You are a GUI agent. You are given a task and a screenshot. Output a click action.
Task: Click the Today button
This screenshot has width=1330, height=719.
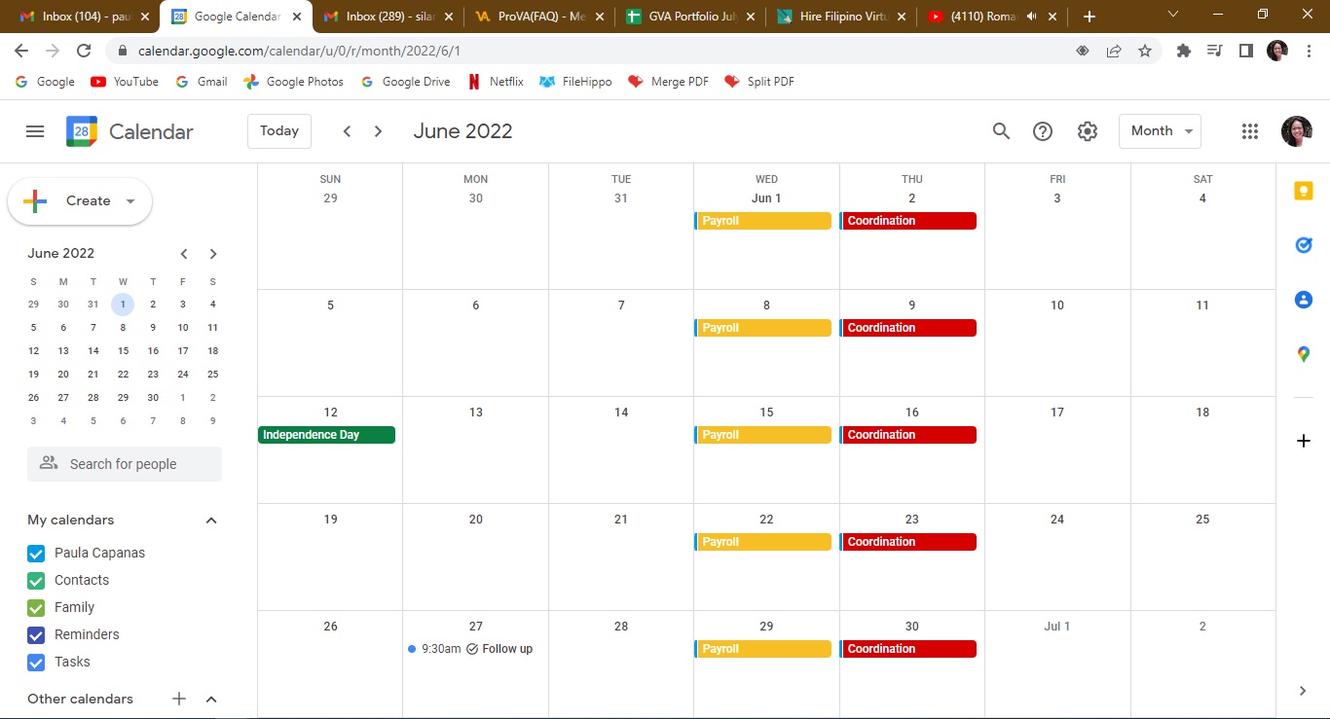tap(279, 131)
